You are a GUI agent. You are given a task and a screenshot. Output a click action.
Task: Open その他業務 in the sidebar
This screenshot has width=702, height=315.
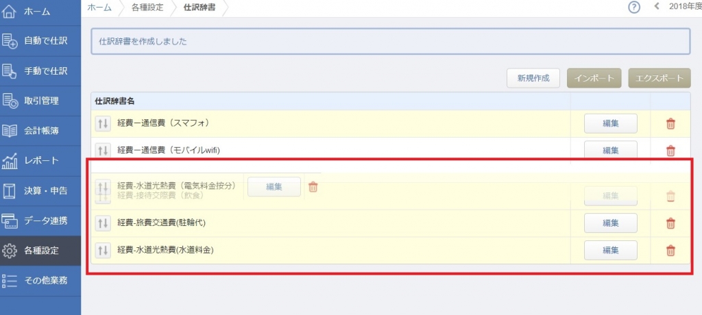pyautogui.click(x=40, y=281)
